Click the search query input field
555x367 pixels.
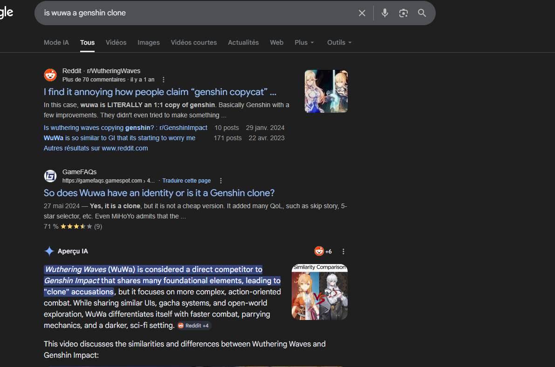tap(198, 13)
